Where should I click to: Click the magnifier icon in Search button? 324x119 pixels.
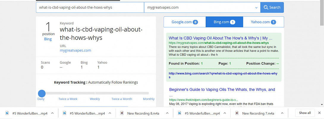266,7
